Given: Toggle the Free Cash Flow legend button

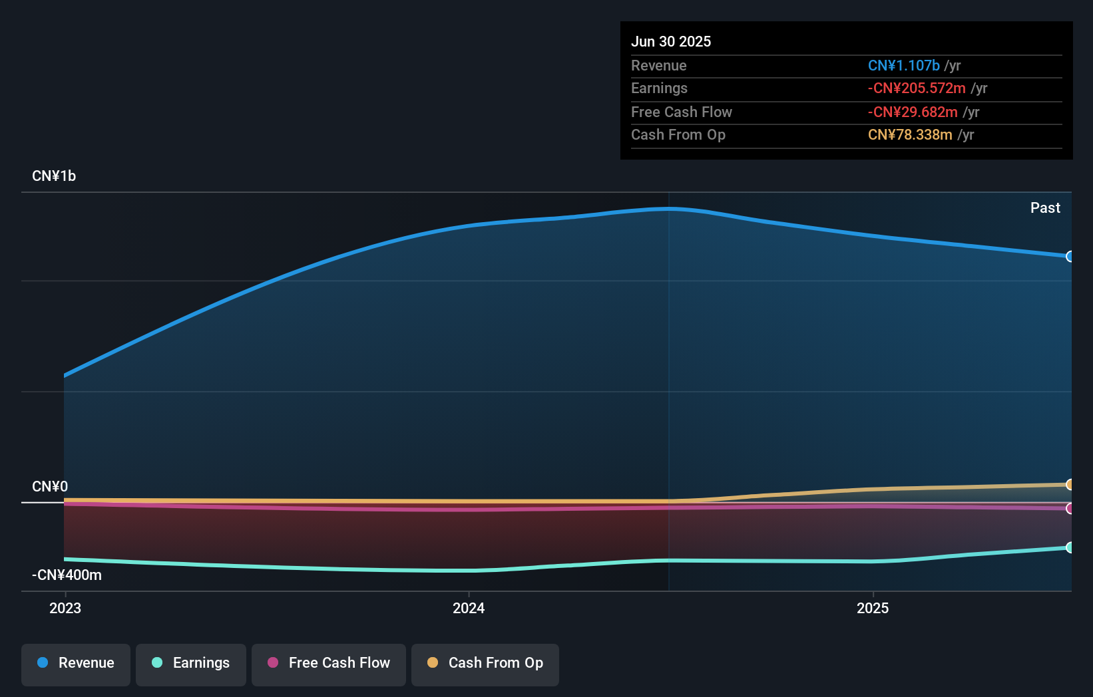Looking at the screenshot, I should click(329, 664).
